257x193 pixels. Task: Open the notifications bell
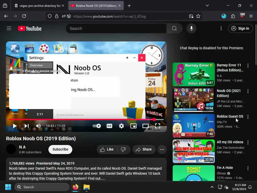point(250,187)
